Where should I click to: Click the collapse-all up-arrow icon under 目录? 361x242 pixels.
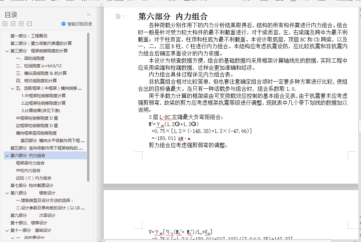click(x=13, y=24)
